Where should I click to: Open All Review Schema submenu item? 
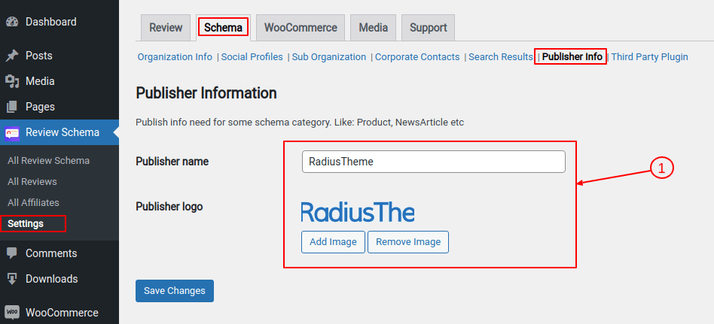(48, 161)
